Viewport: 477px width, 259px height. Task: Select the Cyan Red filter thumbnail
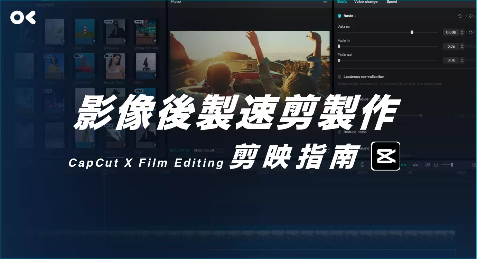point(85,66)
